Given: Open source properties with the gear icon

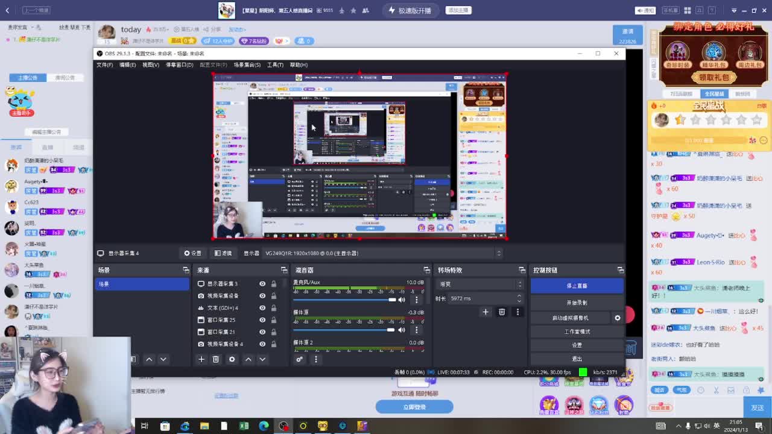Looking at the screenshot, I should (232, 359).
